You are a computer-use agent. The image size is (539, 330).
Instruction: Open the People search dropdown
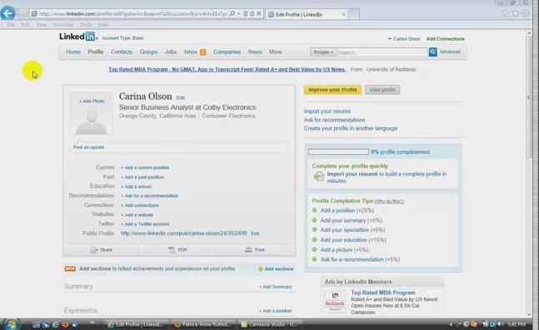pos(323,52)
